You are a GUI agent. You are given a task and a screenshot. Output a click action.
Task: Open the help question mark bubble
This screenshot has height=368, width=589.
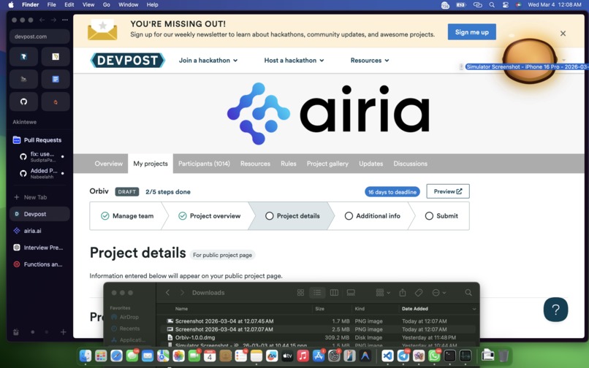pyautogui.click(x=555, y=310)
